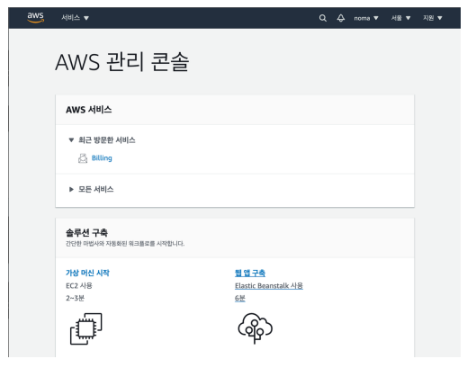Click the AWS logo in the header
Screen dimensions: 467x368
36,17
